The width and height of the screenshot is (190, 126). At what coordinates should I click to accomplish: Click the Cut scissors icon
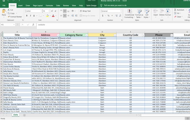(x=9, y=10)
